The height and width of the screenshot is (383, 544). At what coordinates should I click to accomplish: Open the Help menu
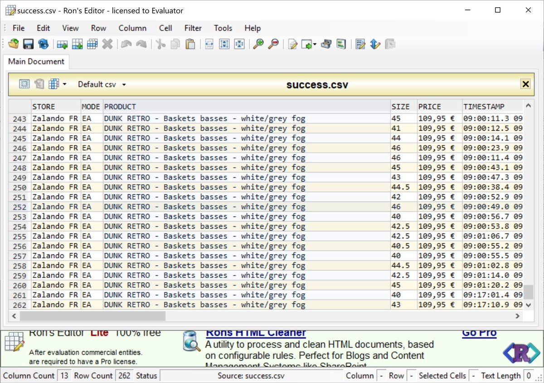[253, 28]
